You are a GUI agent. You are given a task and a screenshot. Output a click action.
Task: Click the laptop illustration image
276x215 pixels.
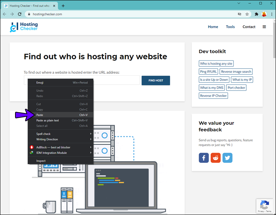(121, 187)
